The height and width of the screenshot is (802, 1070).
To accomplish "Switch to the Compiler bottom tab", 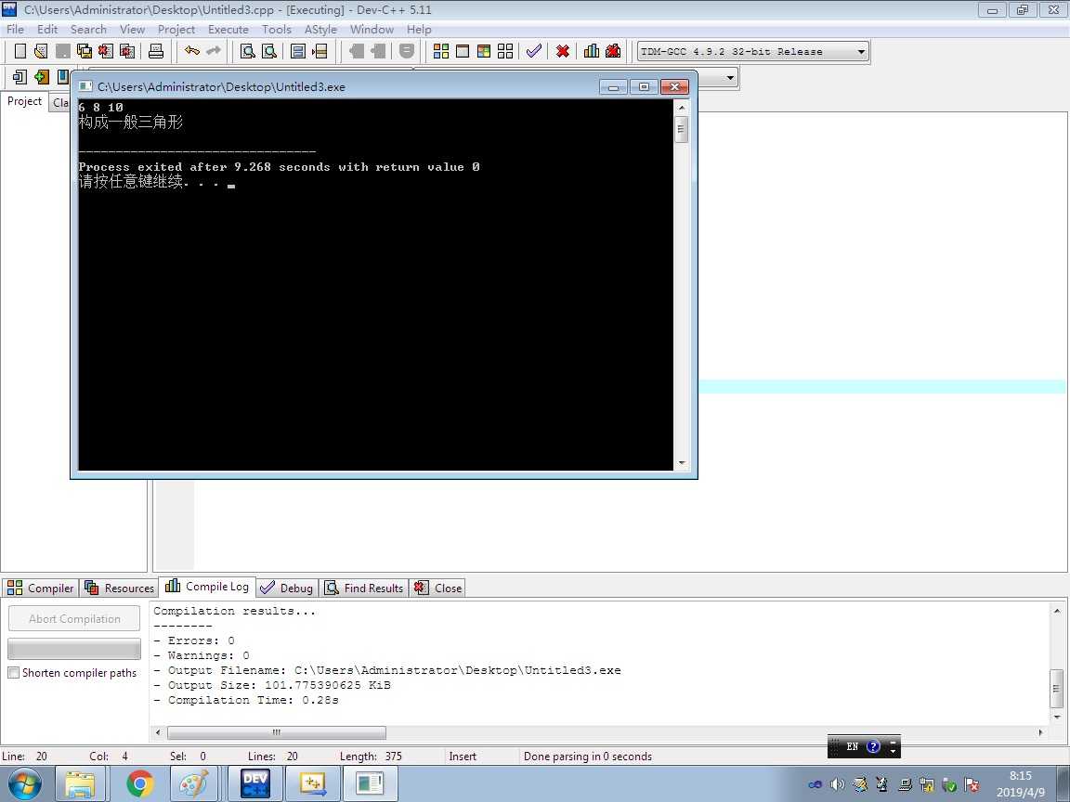I will click(40, 588).
